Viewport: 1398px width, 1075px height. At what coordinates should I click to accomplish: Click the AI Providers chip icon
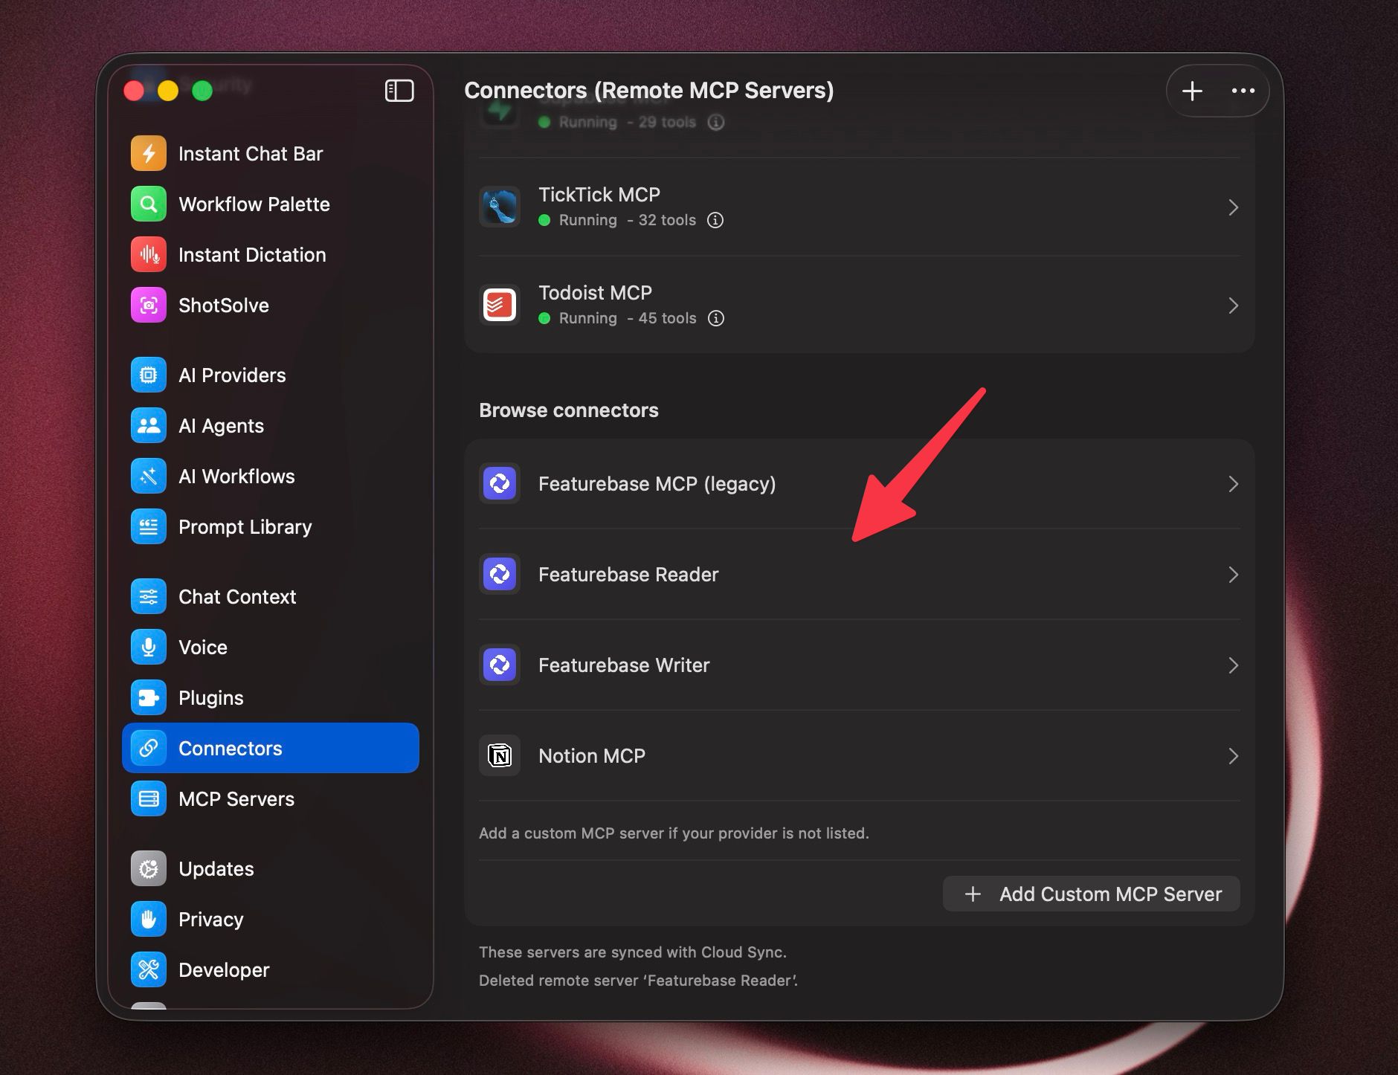click(x=149, y=375)
